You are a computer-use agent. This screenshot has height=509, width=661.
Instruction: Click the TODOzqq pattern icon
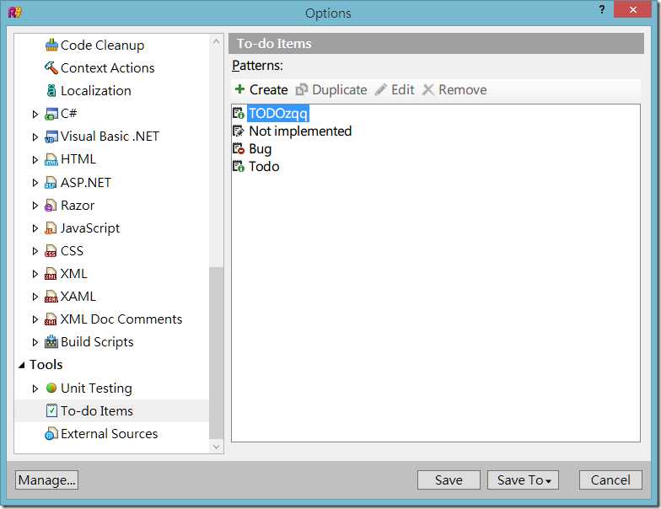click(238, 113)
